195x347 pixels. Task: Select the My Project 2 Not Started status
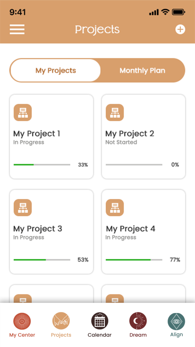(121, 142)
